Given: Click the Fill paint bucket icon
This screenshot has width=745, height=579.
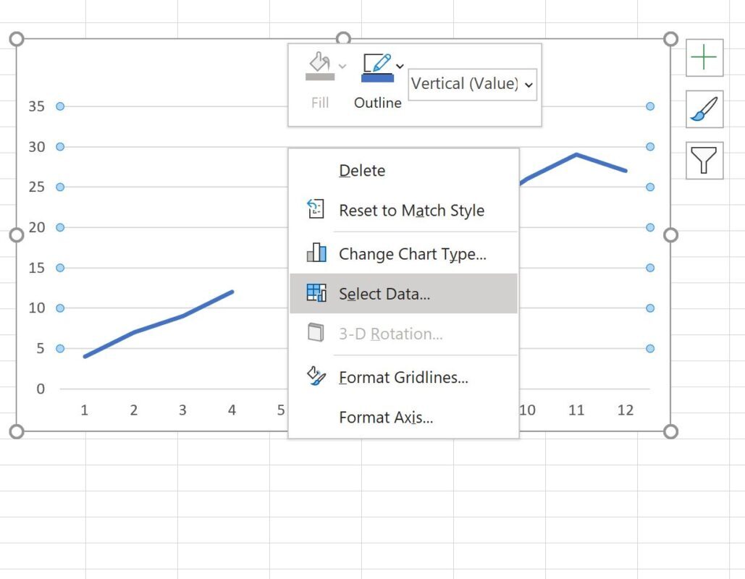Looking at the screenshot, I should click(319, 62).
